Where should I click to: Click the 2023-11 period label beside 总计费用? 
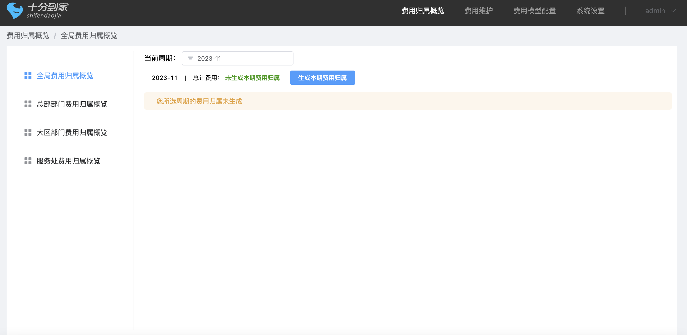165,78
